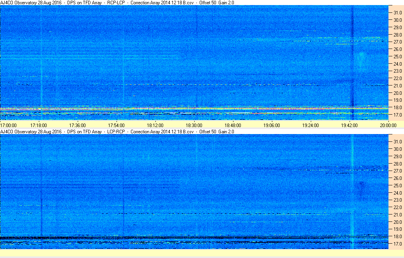Click the 17.0 frequency label on LCP-RCP plot

(x=397, y=244)
